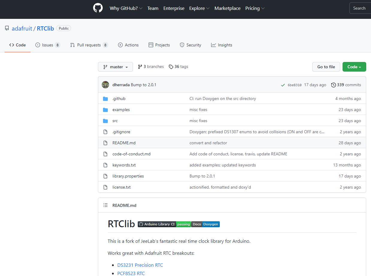Open the 339 commits history

[x=346, y=85]
